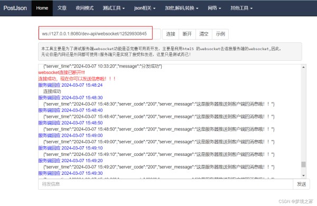Click the JSON line with server_time 15:48:30
Screen dimensions: 317x206
(x=159, y=104)
